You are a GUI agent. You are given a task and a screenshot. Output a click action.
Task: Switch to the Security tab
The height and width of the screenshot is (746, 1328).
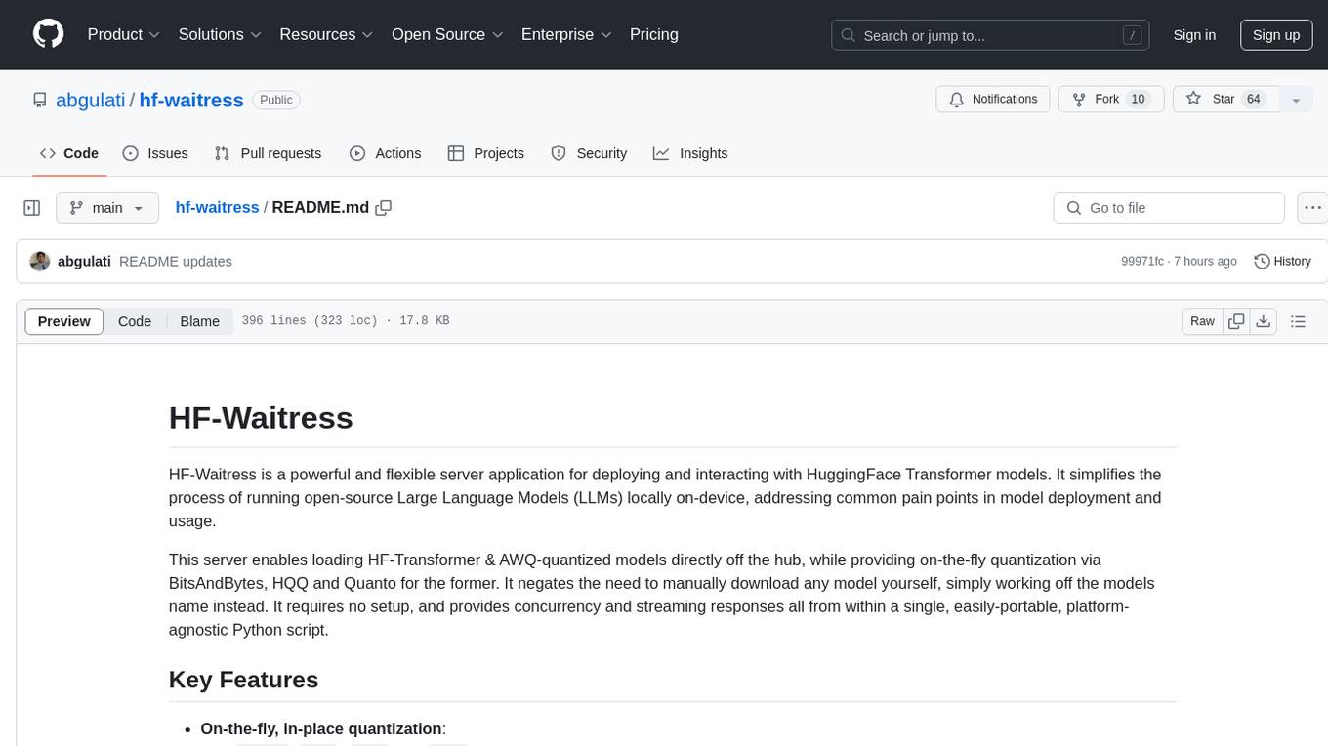click(x=589, y=153)
